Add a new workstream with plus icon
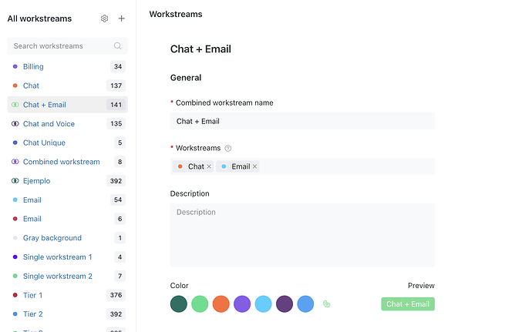Screen dimensions: 532x332 121,18
